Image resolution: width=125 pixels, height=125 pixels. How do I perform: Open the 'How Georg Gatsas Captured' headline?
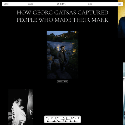click(62, 13)
